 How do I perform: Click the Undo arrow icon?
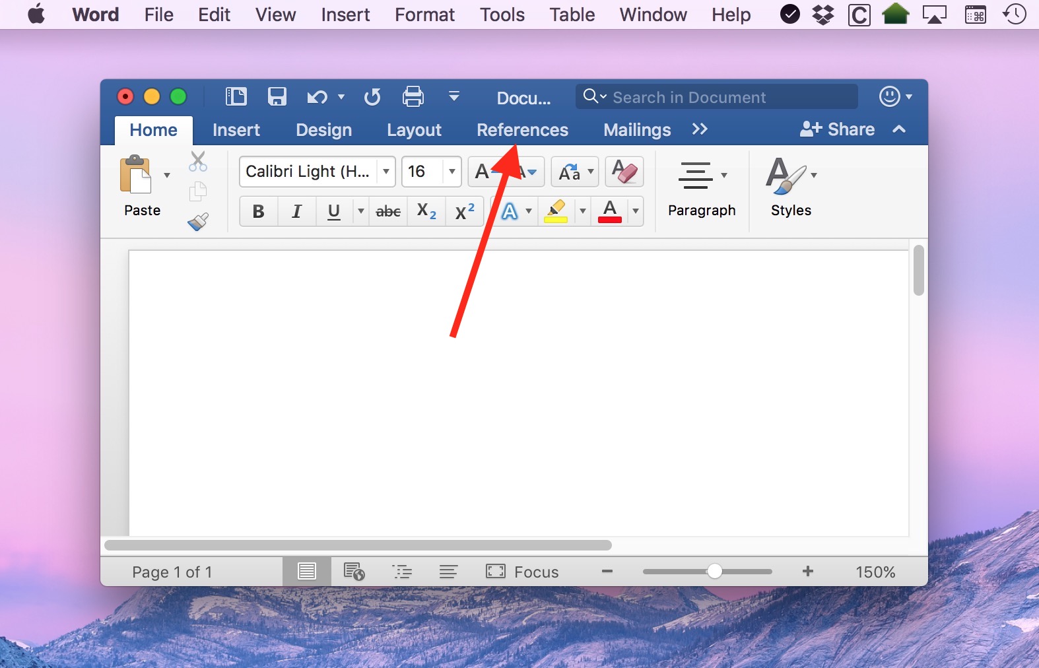tap(318, 98)
